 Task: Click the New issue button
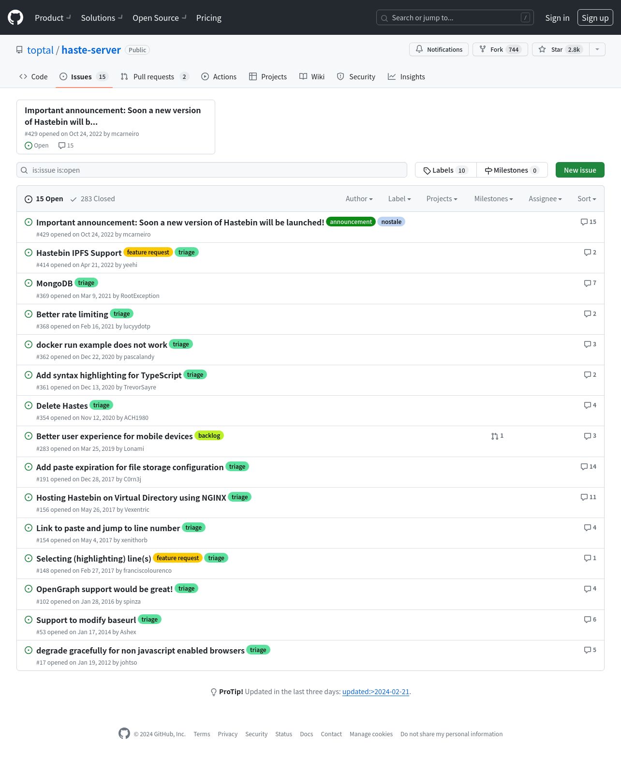[x=580, y=170]
